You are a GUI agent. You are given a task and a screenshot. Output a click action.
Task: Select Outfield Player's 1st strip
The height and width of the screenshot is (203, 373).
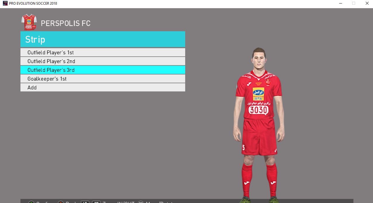(x=103, y=53)
